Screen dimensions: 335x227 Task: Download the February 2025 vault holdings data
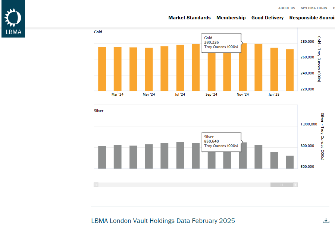326,221
